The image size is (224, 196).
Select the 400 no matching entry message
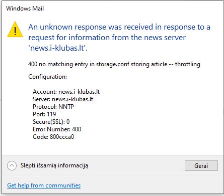click(114, 64)
